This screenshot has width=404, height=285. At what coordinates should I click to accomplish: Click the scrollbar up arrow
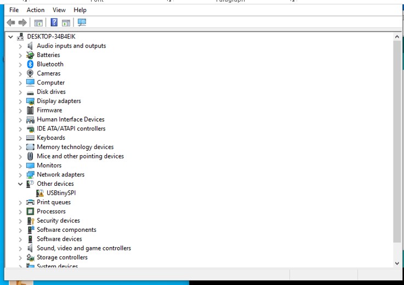pos(397,37)
